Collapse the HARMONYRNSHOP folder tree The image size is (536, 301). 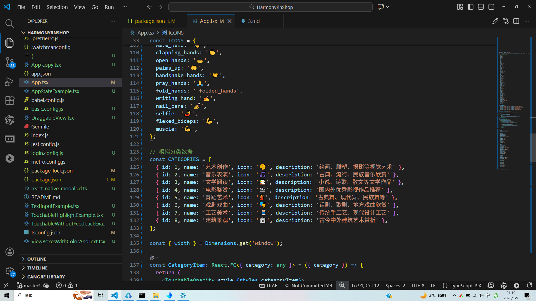tap(48, 33)
